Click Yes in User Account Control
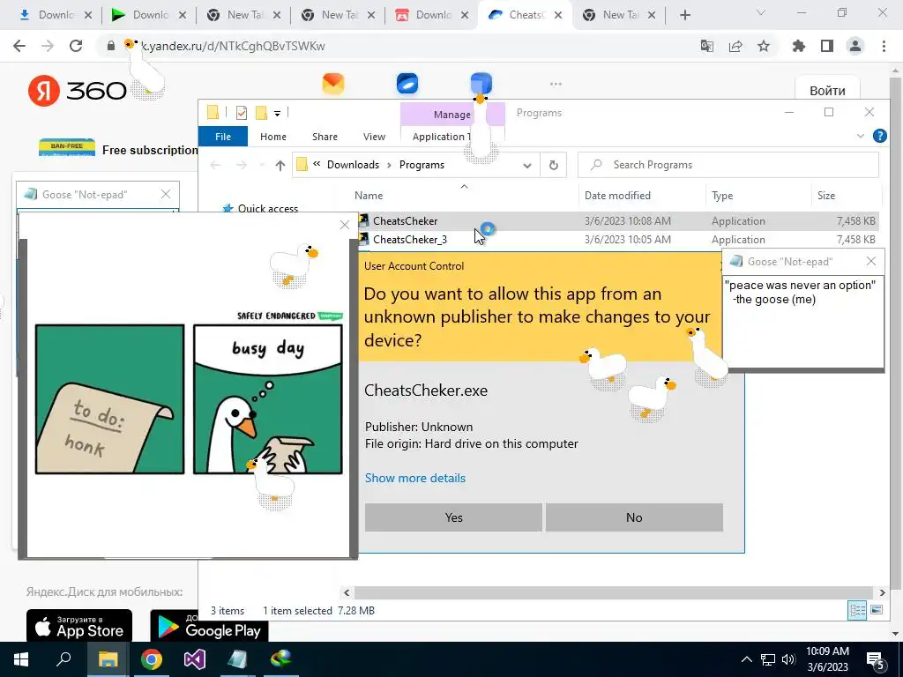This screenshot has width=903, height=677. pos(453,517)
